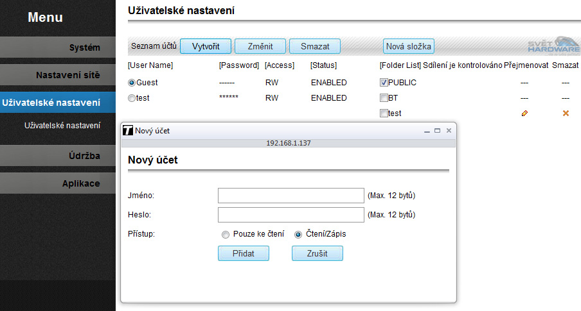Click the delete X icon for test folder
This screenshot has height=311, width=581.
[x=566, y=113]
